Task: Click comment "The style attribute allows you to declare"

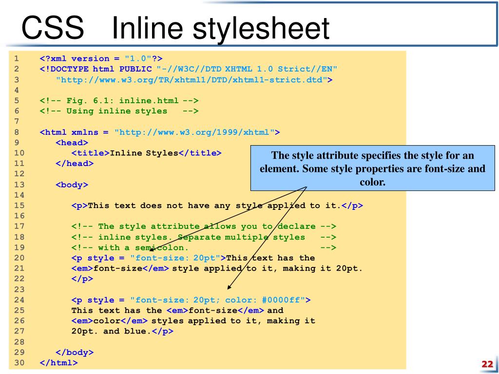Action: click(x=204, y=226)
